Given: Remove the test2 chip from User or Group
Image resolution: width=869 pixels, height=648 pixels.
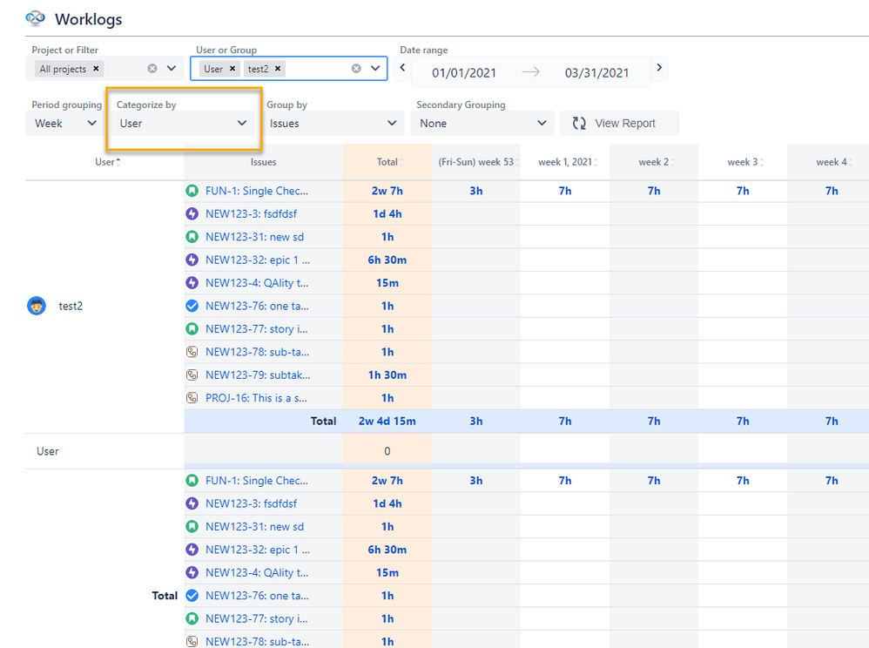Looking at the screenshot, I should 276,68.
